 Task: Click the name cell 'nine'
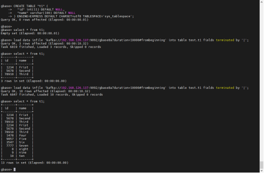(x=22, y=153)
